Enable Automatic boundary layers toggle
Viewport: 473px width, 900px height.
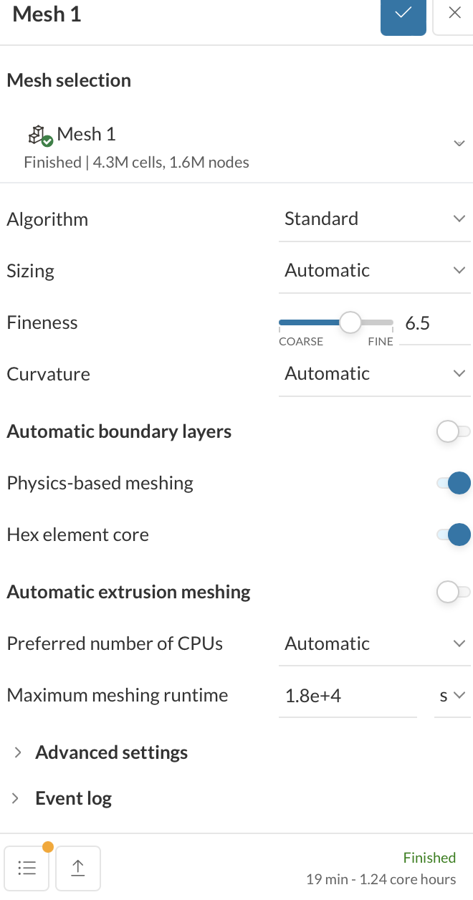coord(453,431)
